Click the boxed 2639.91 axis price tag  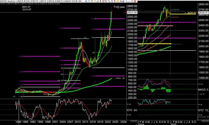[x=203, y=13]
